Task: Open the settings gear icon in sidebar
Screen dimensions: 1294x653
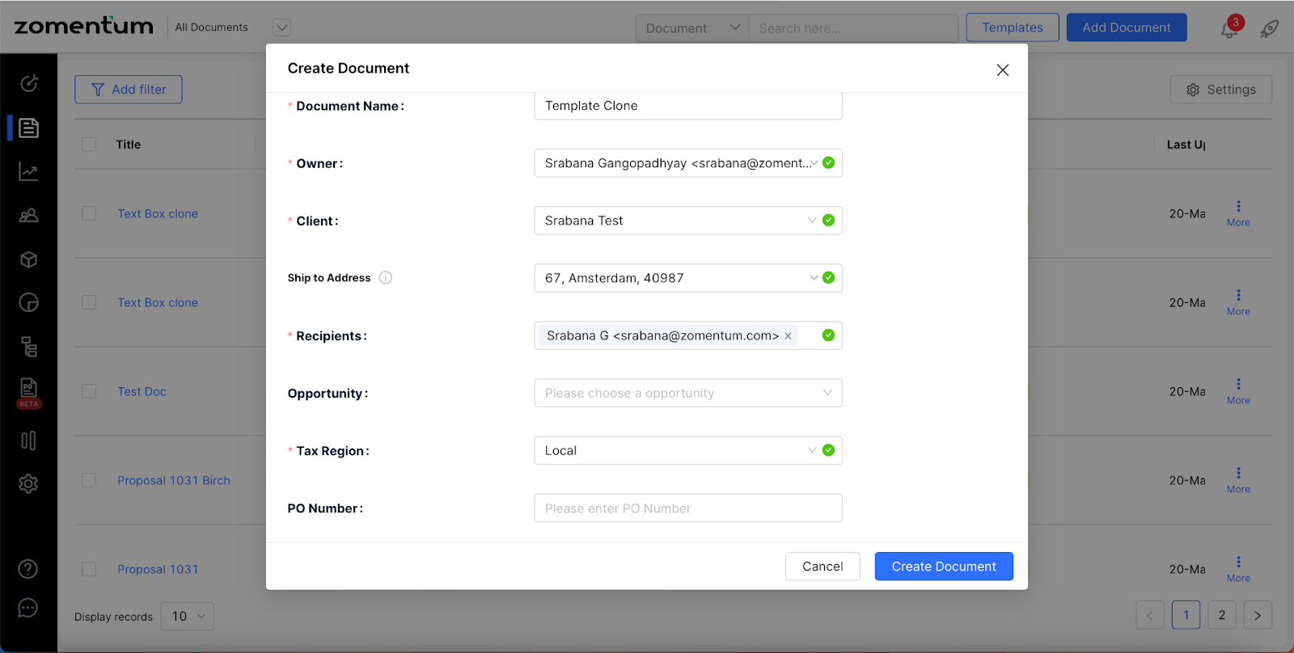Action: pos(29,483)
